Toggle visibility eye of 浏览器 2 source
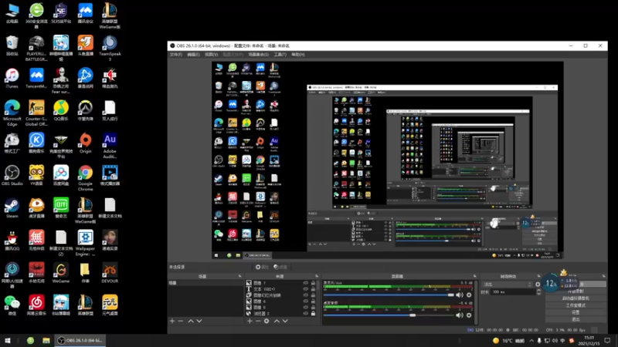 coord(305,314)
